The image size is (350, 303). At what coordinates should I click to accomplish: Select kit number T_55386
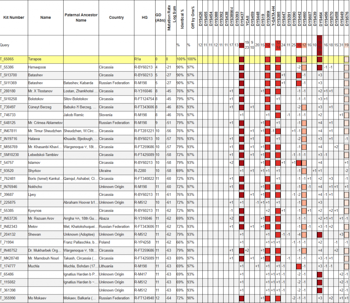(x=9, y=67)
